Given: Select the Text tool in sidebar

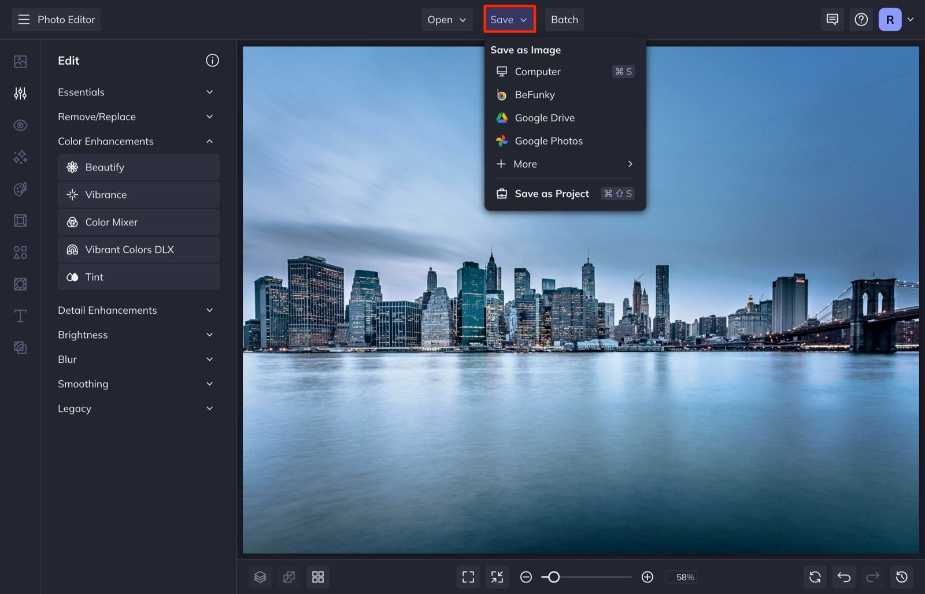Looking at the screenshot, I should [20, 315].
